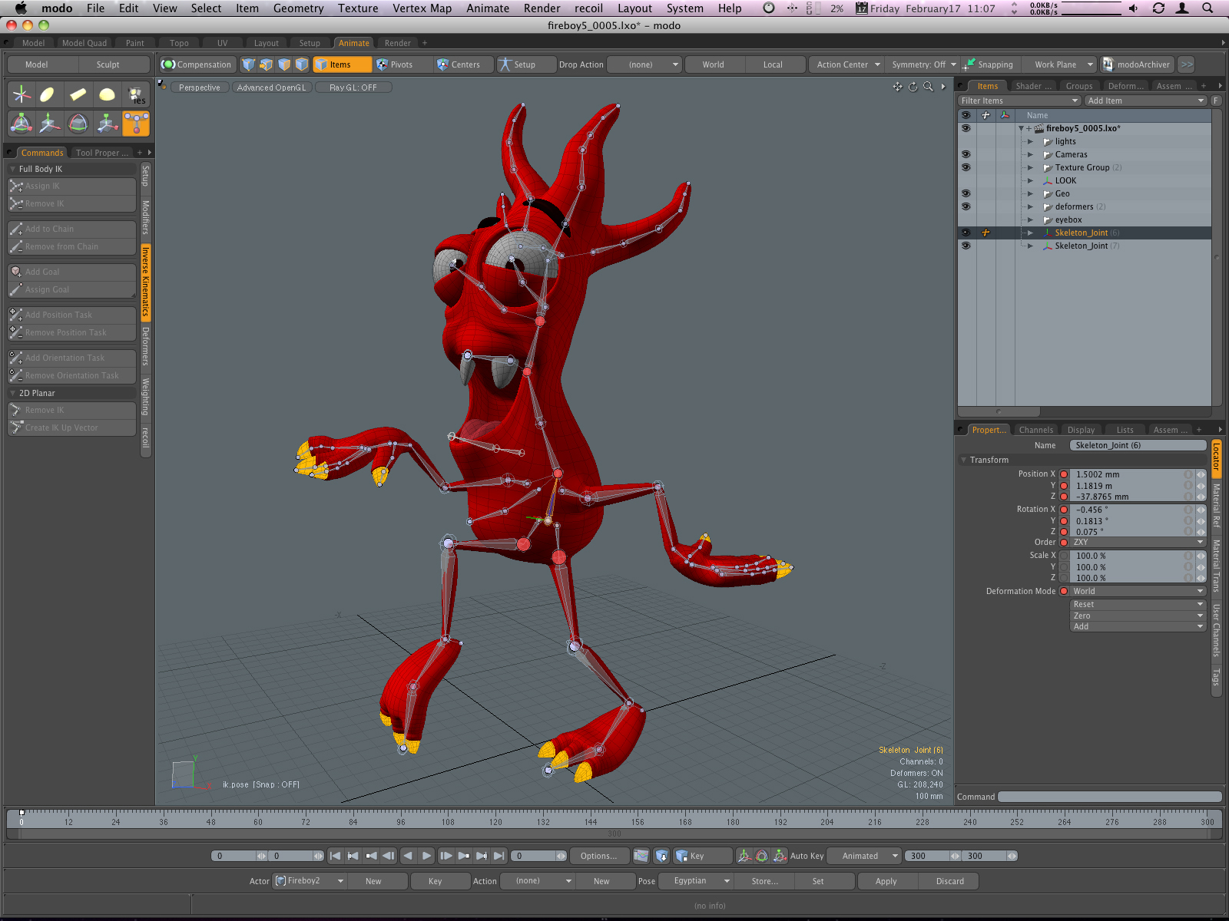The image size is (1229, 921).
Task: Toggle visibility of Skeleton_Joint (7)
Action: 966,246
